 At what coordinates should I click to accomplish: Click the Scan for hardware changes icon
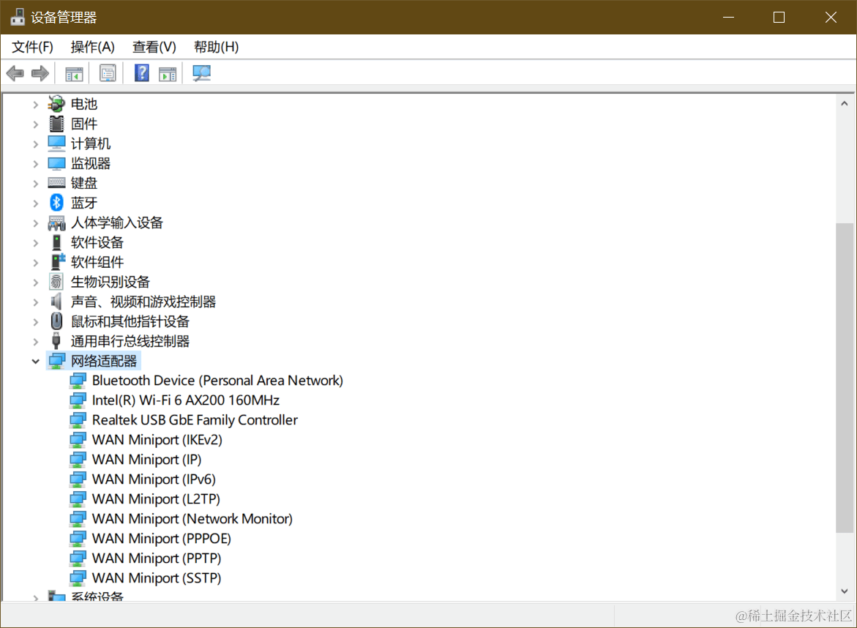click(x=202, y=73)
